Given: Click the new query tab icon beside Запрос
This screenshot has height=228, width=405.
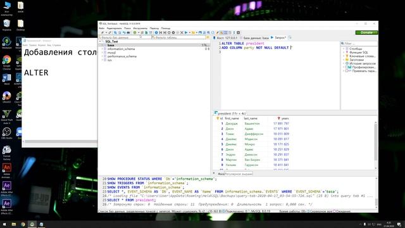Looking at the screenshot, I should 290,38.
